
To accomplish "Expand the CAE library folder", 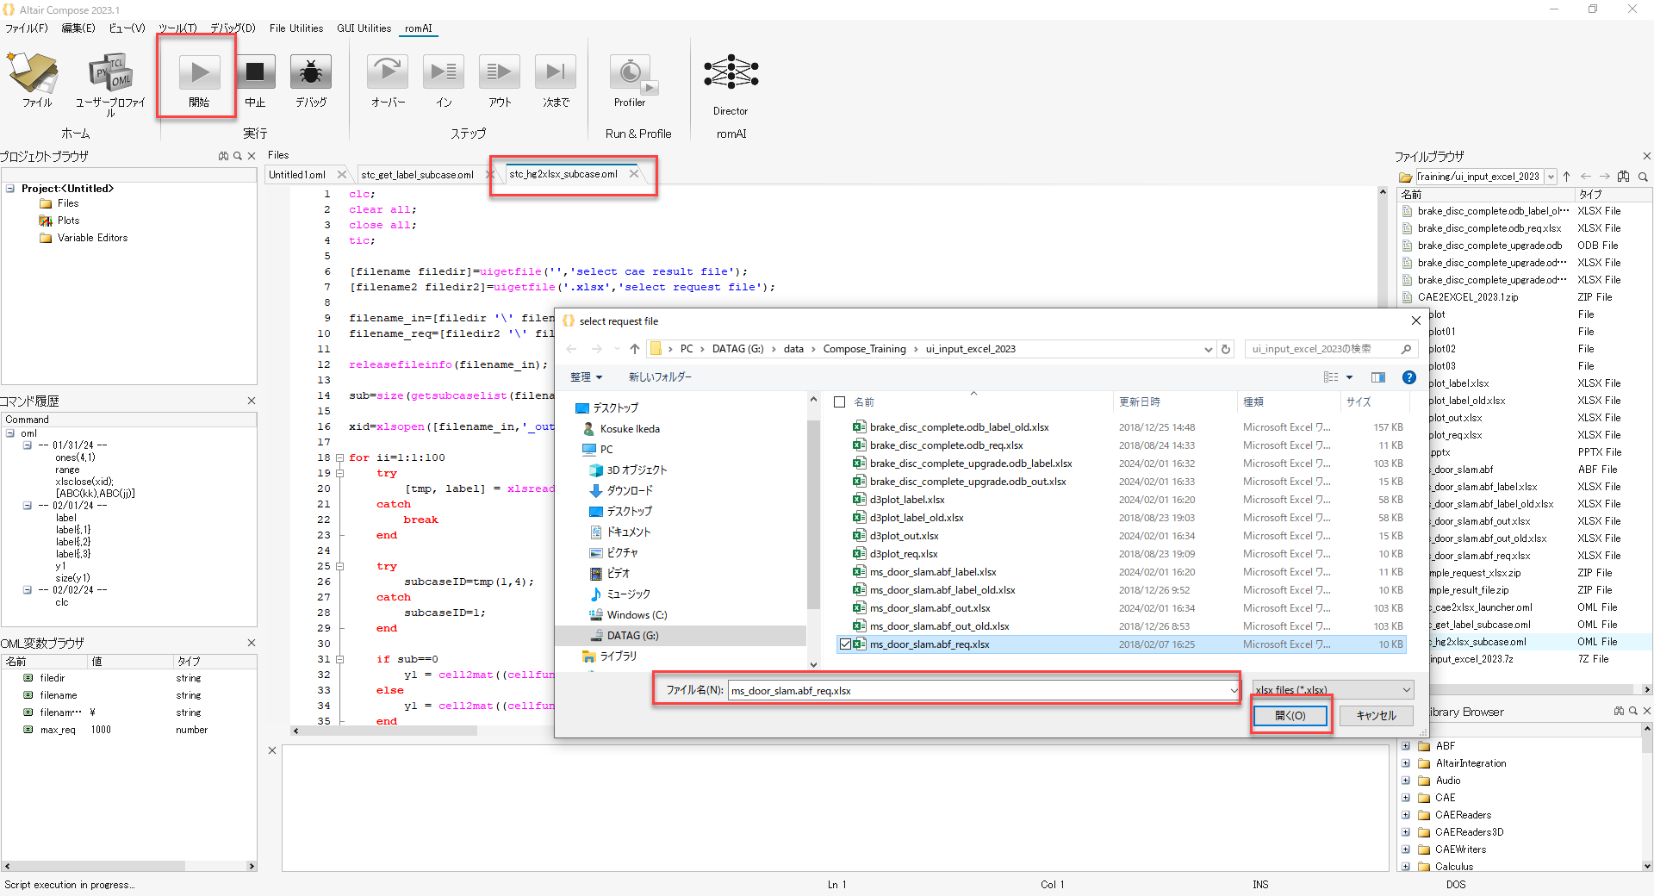I will 1406,798.
